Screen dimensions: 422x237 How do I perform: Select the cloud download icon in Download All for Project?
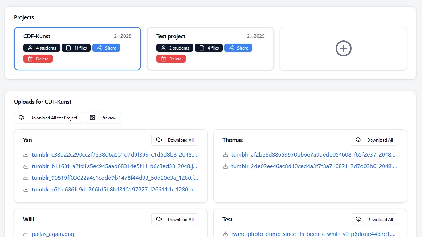[21, 118]
